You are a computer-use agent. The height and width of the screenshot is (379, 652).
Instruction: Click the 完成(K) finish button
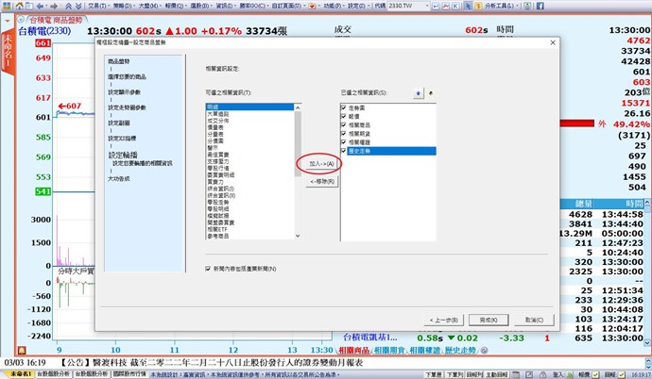(x=489, y=319)
